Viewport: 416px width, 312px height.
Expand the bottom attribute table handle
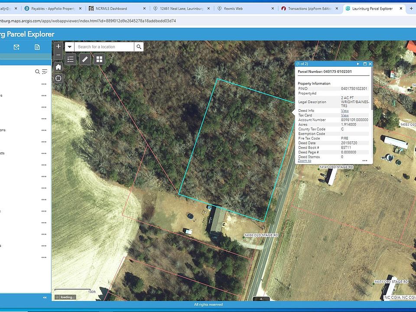click(x=261, y=299)
